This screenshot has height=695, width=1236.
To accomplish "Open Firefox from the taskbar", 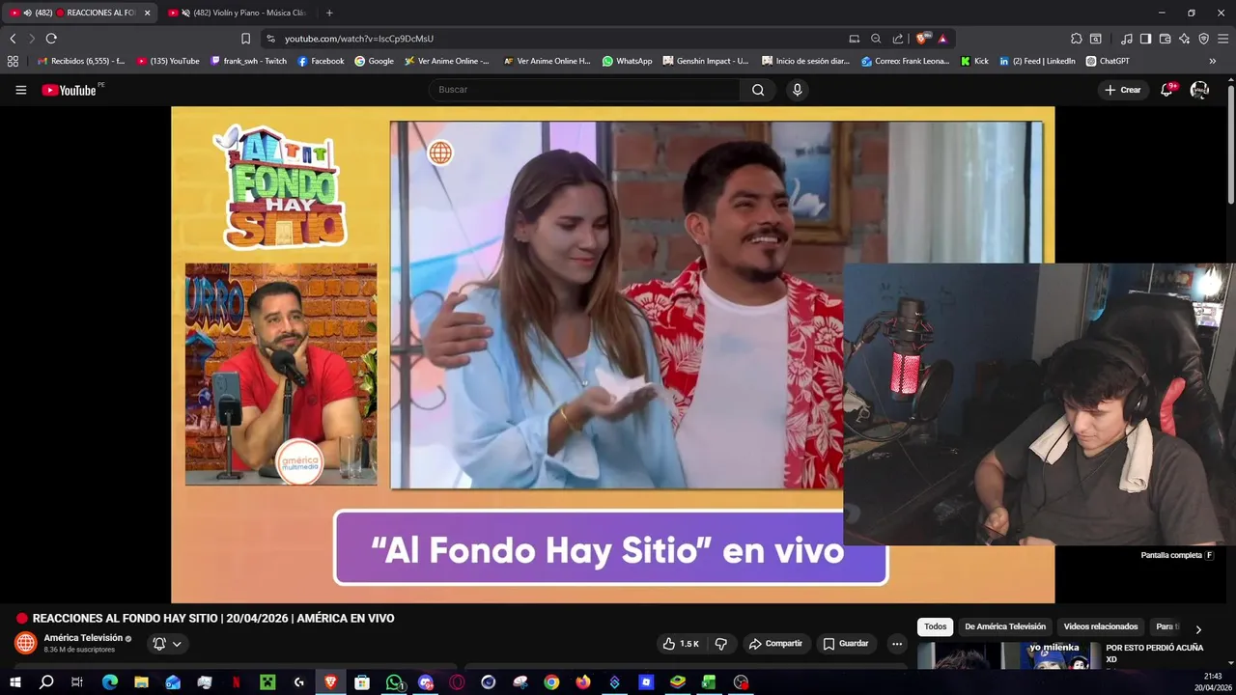I will tap(582, 682).
